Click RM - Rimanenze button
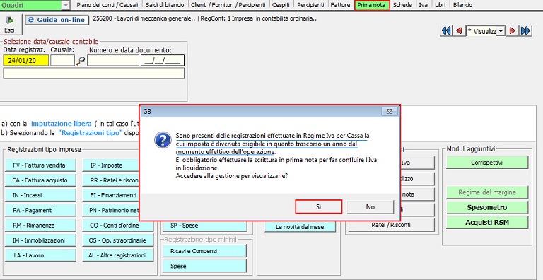 [40, 226]
